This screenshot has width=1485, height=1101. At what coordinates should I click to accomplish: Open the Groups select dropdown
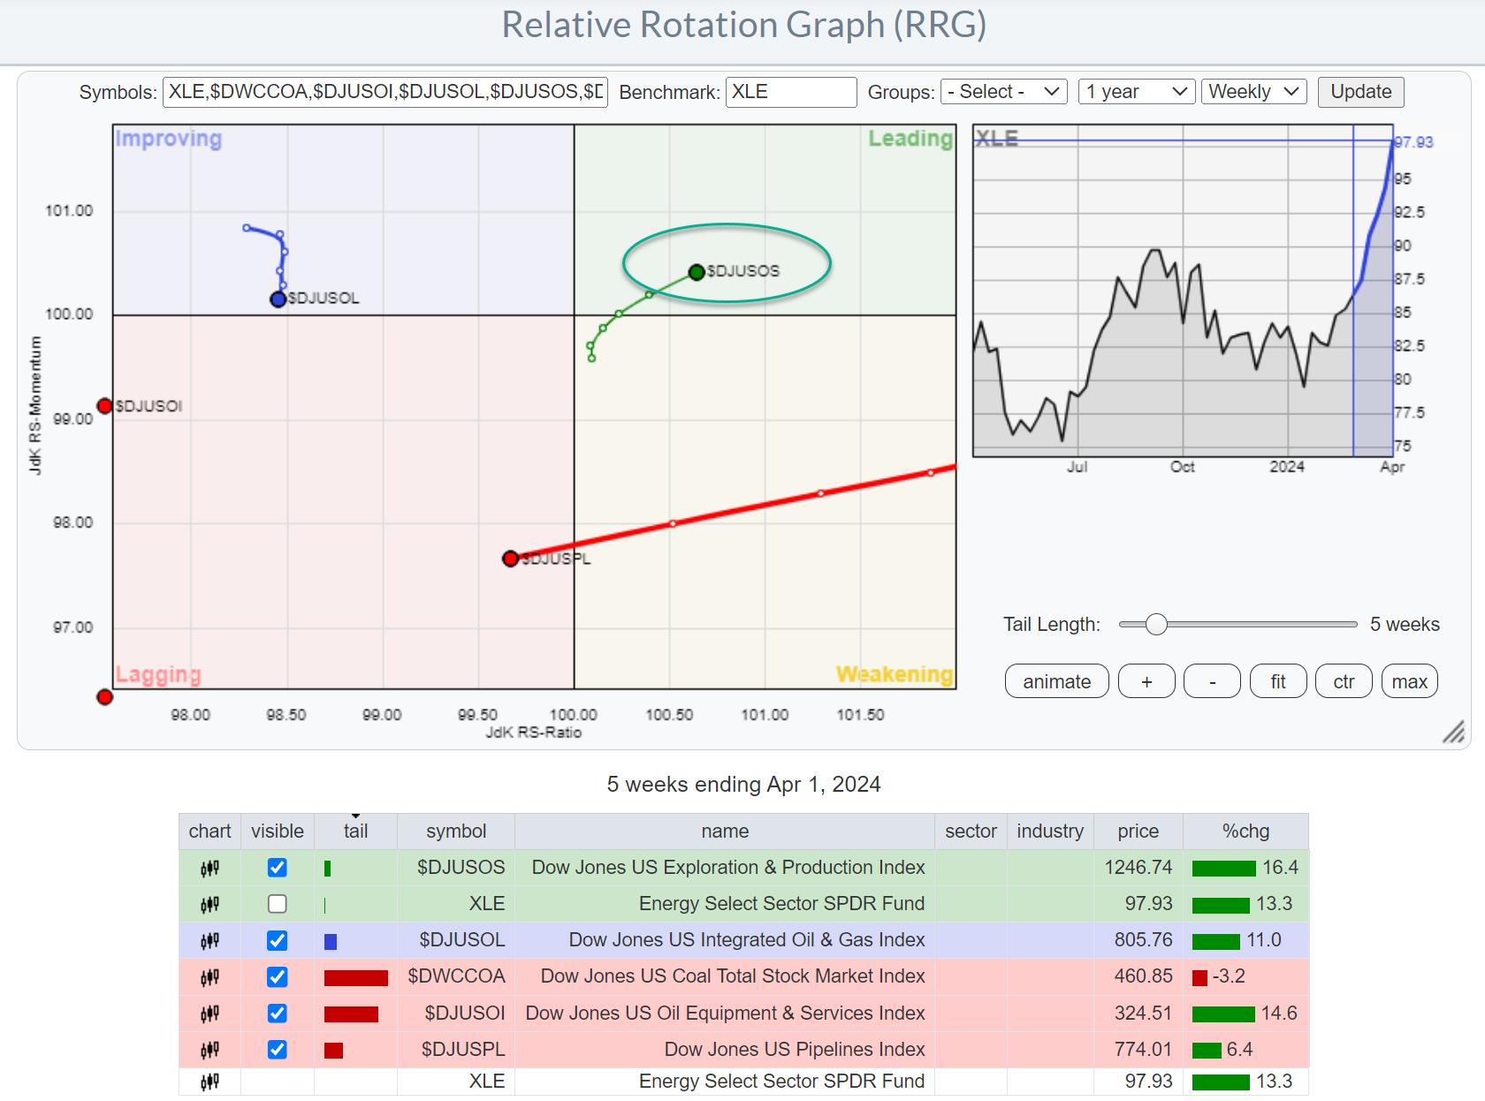[x=1003, y=92]
